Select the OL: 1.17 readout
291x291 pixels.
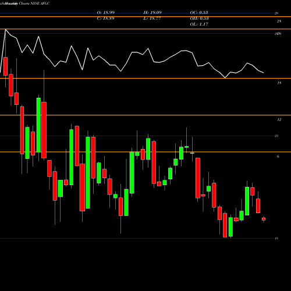tap(199, 24)
